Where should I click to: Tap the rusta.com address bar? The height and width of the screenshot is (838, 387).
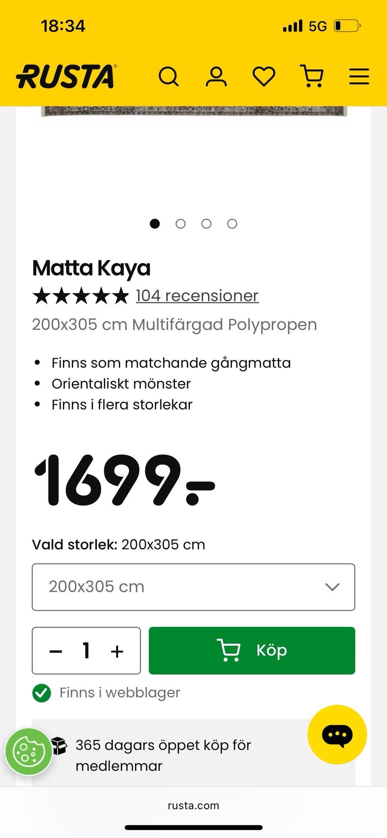193,805
